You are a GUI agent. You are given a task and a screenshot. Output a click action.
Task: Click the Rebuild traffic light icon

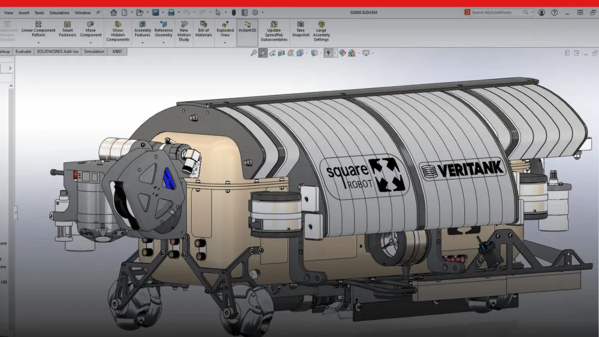point(234,13)
